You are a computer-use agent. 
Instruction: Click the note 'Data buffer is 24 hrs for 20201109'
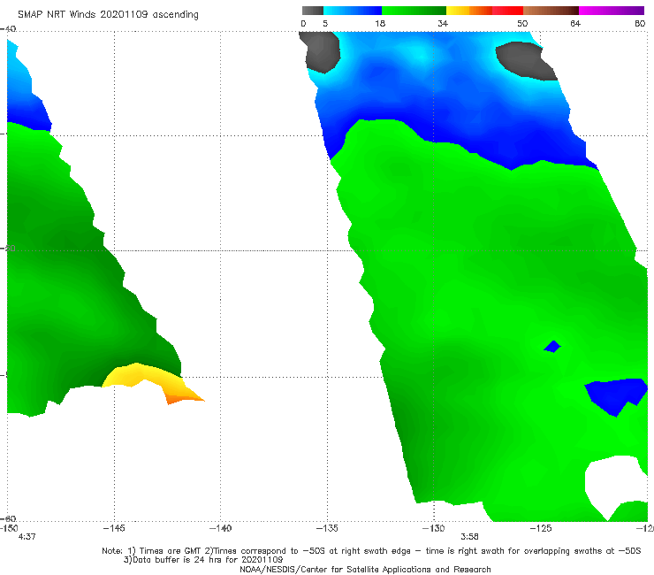coord(208,560)
